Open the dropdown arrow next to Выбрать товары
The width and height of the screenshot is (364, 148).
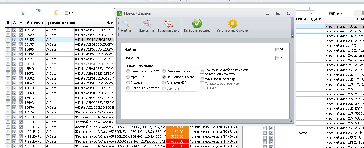[x=213, y=26]
